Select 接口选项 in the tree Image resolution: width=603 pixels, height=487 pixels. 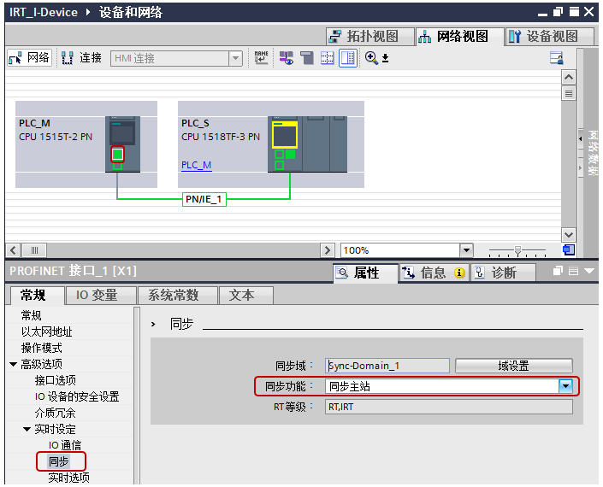pos(56,380)
